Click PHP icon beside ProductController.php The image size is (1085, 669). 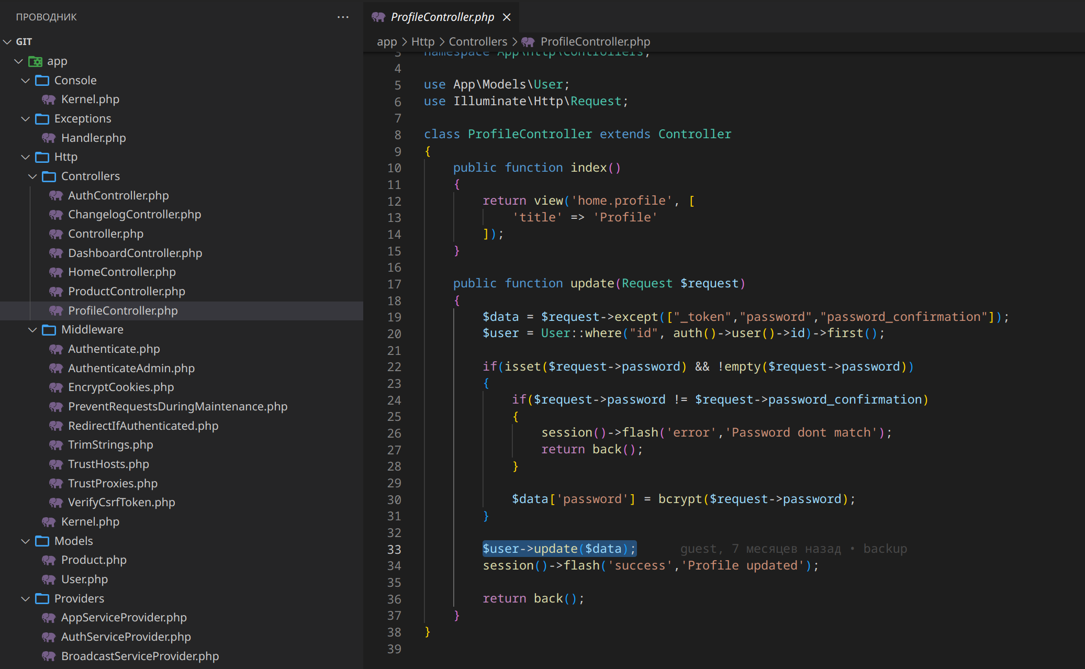click(x=55, y=292)
